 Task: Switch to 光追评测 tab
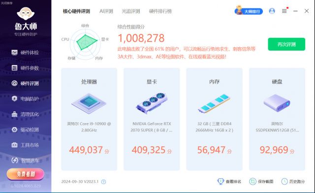coord(131,11)
